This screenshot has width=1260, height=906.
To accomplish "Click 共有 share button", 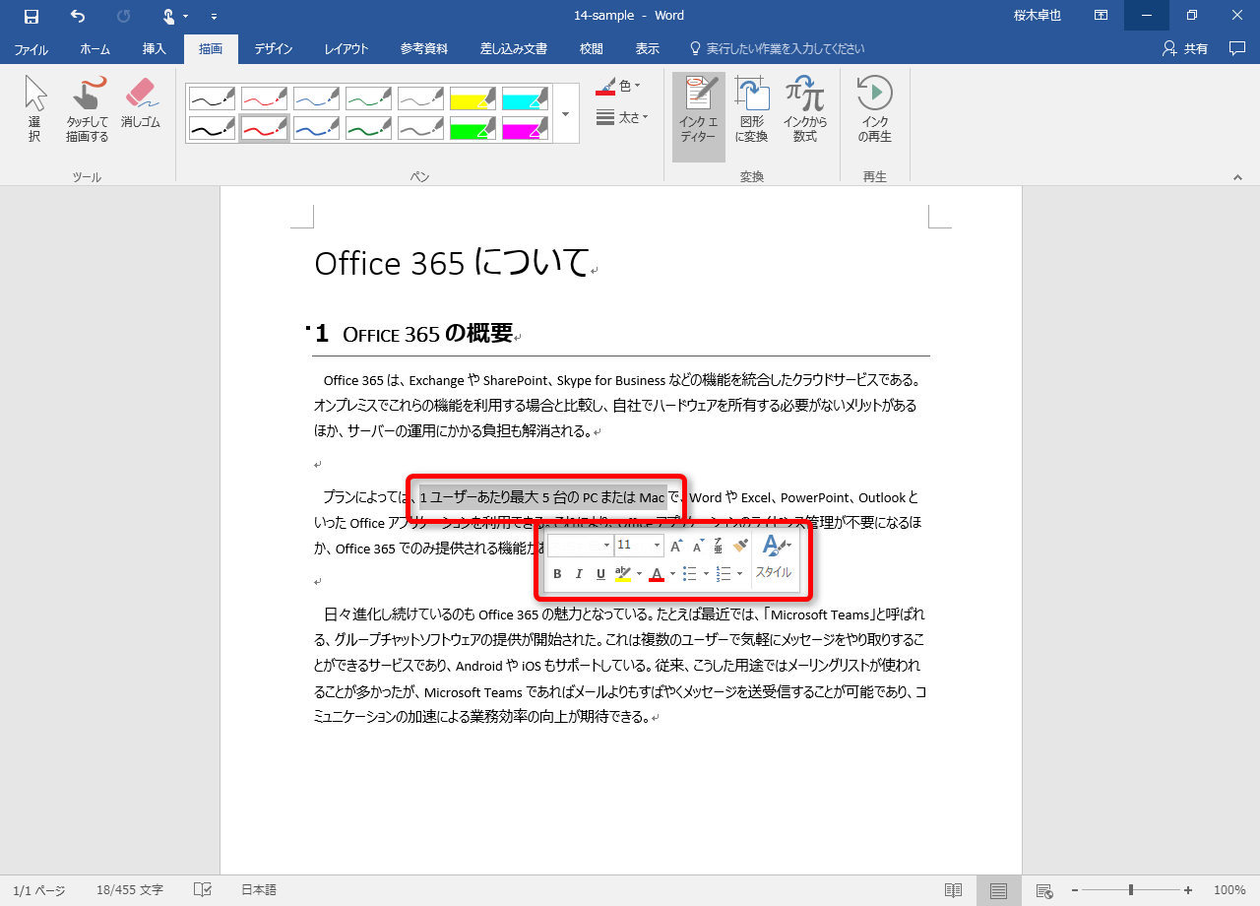I will click(1185, 48).
